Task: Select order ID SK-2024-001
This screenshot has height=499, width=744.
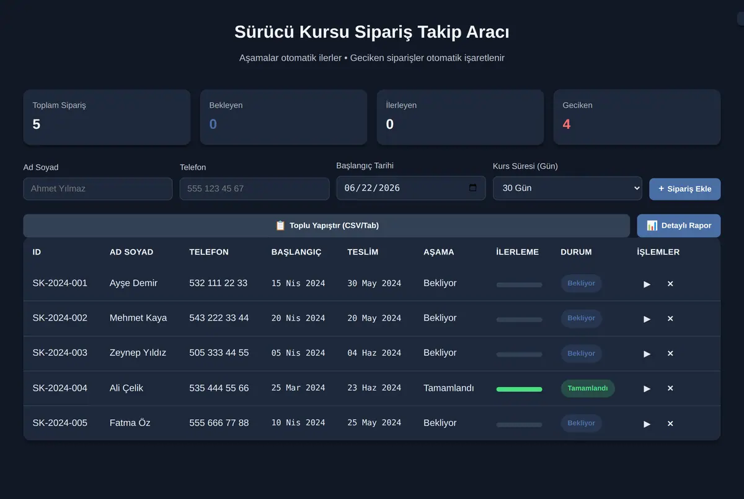Action: click(x=60, y=283)
